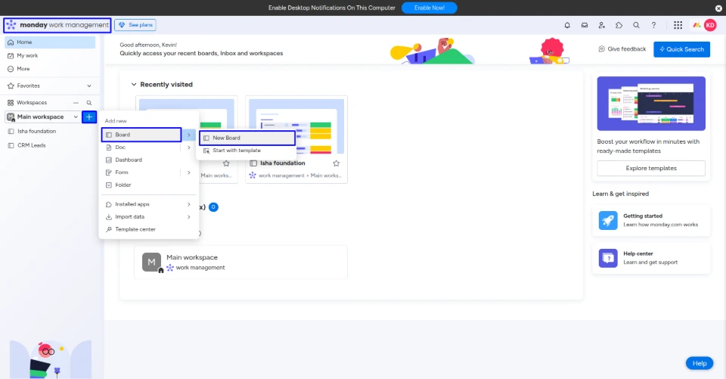Viewport: 726px width, 379px height.
Task: Choose Dashboard in Add new menu
Action: point(129,160)
